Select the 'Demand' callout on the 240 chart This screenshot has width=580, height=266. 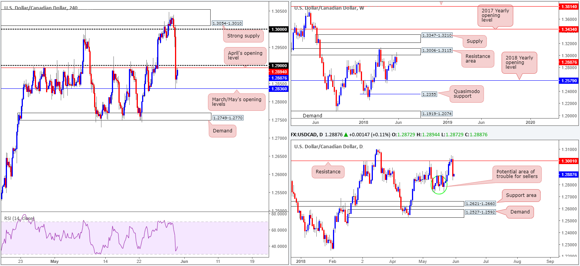223,131
